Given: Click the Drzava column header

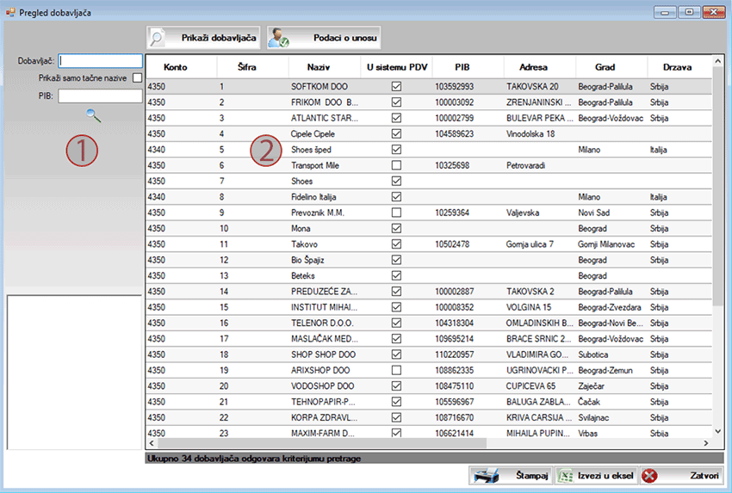Looking at the screenshot, I should pyautogui.click(x=679, y=67).
